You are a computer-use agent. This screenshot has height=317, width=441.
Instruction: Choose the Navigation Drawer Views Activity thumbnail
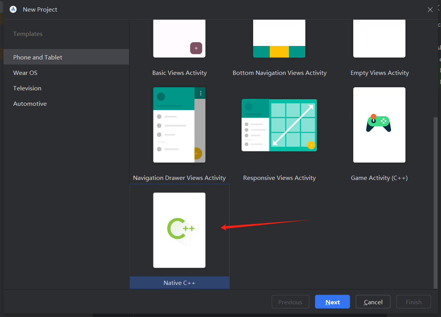tap(179, 125)
